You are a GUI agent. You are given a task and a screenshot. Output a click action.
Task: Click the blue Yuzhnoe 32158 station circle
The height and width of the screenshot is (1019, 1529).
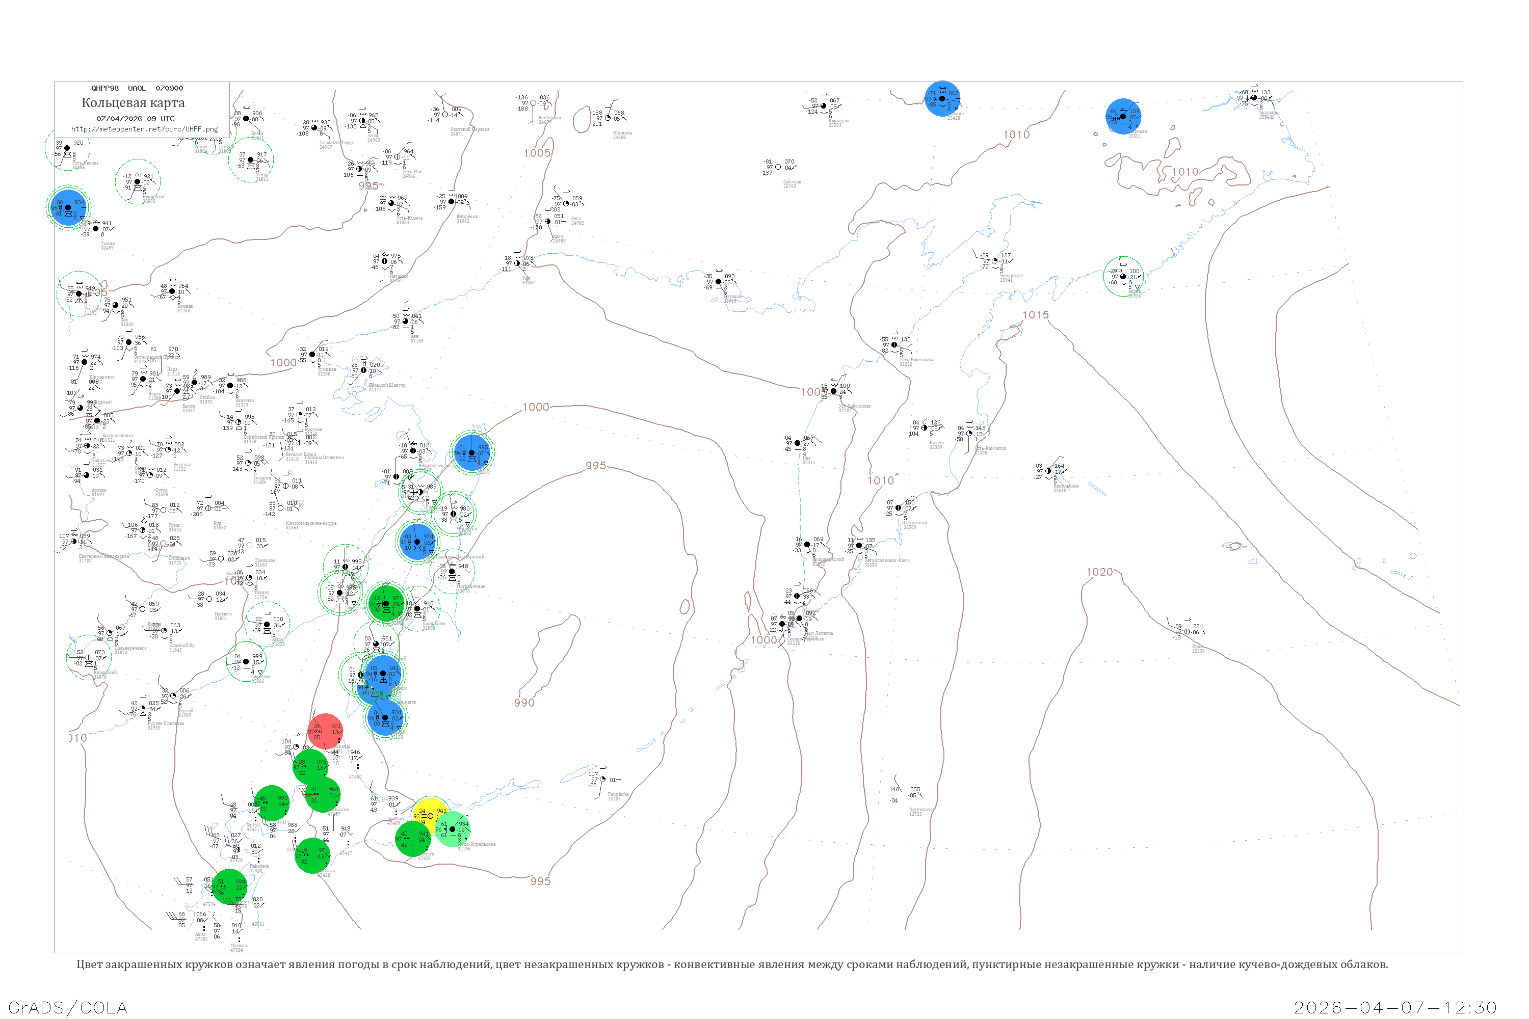(x=385, y=717)
